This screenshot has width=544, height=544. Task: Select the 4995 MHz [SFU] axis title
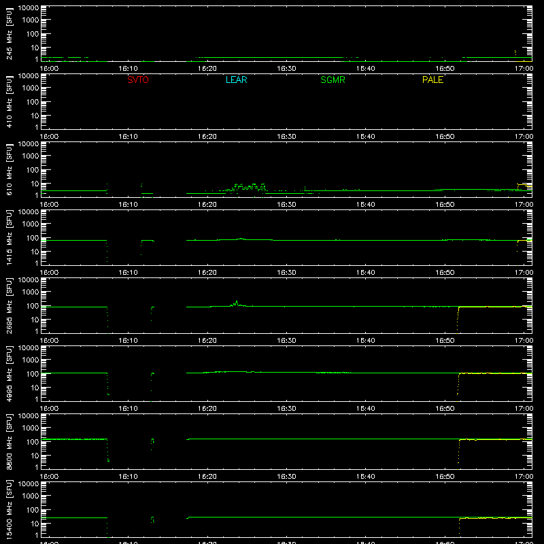pos(9,373)
